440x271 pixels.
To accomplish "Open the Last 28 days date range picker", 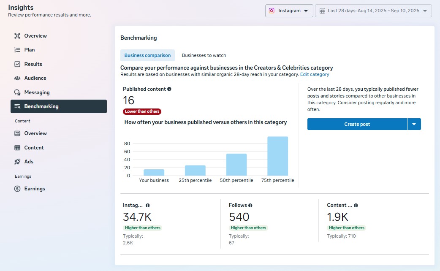I will 373,11.
